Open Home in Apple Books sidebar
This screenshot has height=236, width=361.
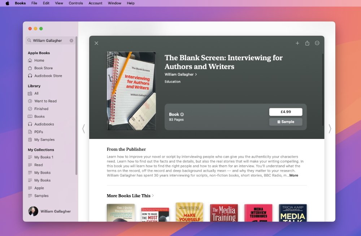(x=39, y=60)
